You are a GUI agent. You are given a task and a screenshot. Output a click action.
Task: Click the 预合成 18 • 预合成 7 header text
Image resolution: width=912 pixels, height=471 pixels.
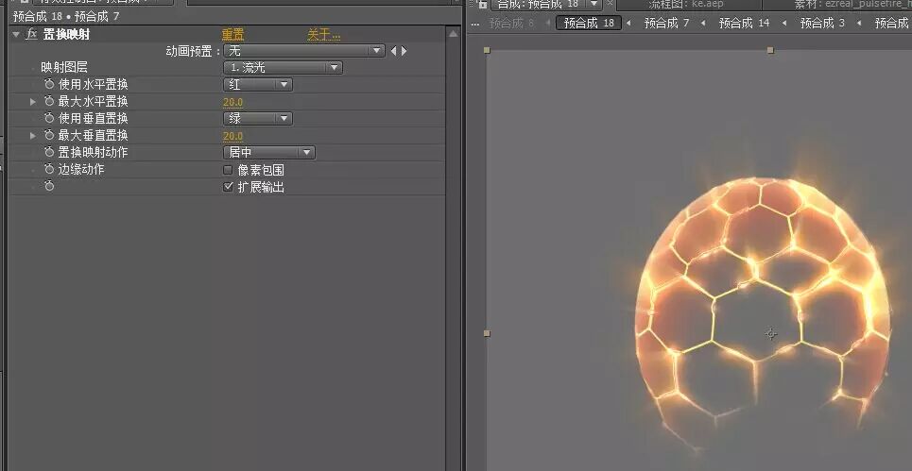pos(66,16)
